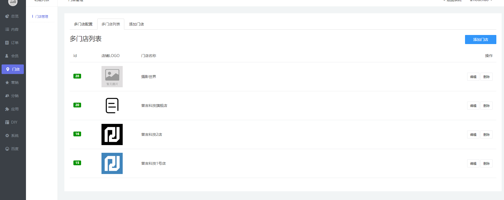Click the blue 添加门店 button

(480, 40)
